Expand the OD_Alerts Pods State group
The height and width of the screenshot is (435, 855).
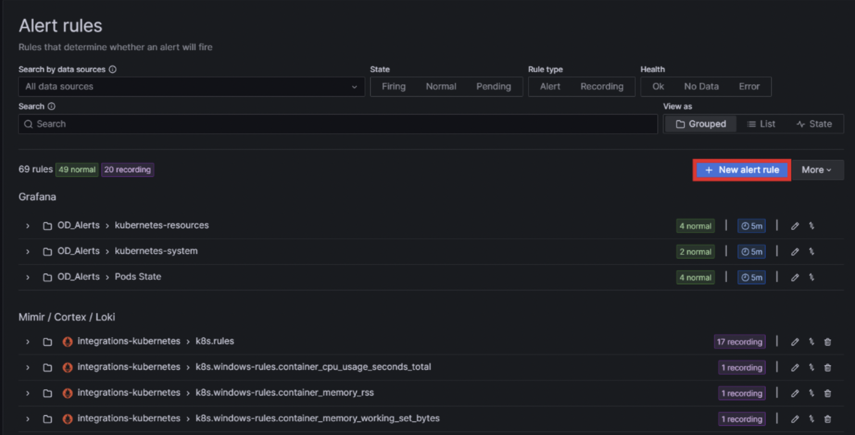[28, 277]
